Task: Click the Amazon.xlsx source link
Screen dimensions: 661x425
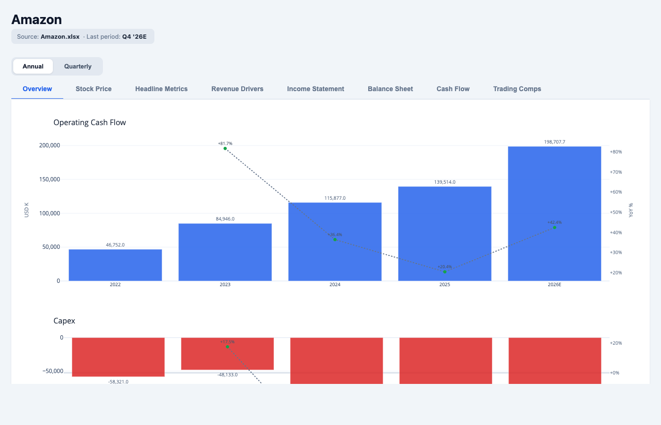Action: coord(60,36)
